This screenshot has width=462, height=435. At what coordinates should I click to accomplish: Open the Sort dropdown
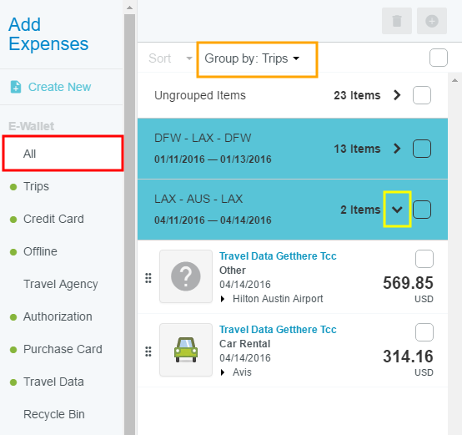click(x=170, y=58)
